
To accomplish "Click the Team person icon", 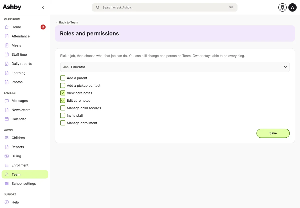I will 7,175.
